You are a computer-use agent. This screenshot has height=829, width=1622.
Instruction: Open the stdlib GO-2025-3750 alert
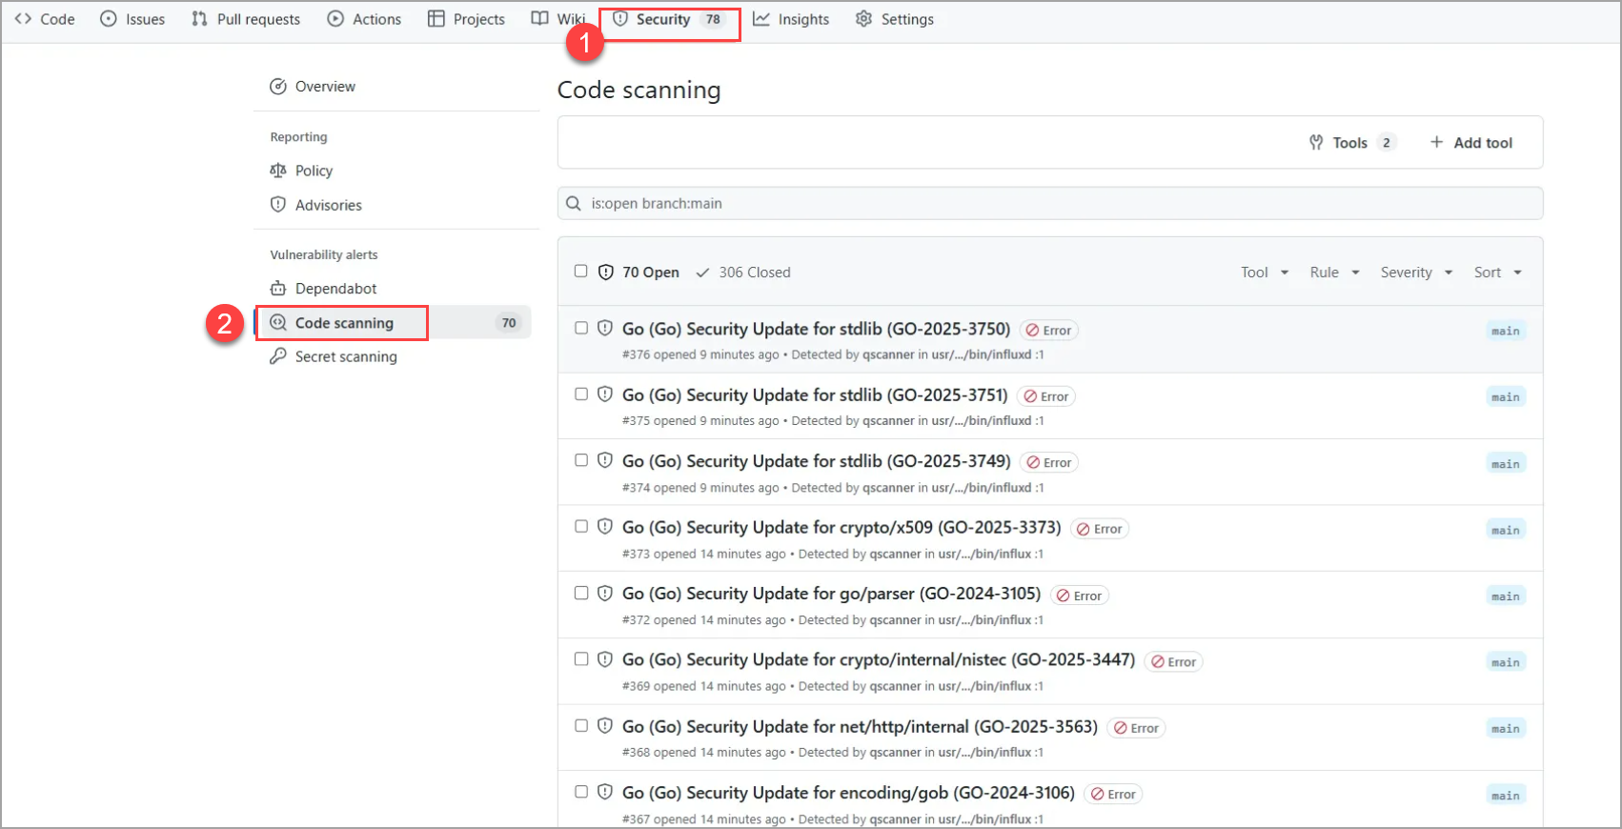(816, 329)
